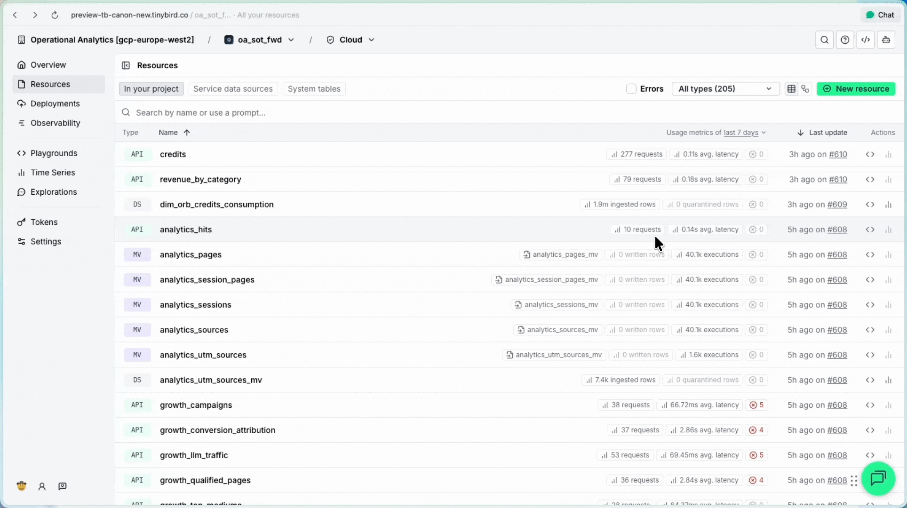
Task: Enable the Errors filter checkbox
Action: pyautogui.click(x=631, y=88)
